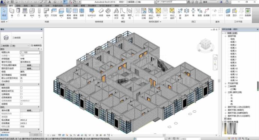Viewport: 259px width, 140px height.
Task: Open the 3D view type selector dropdown
Action: point(41,38)
